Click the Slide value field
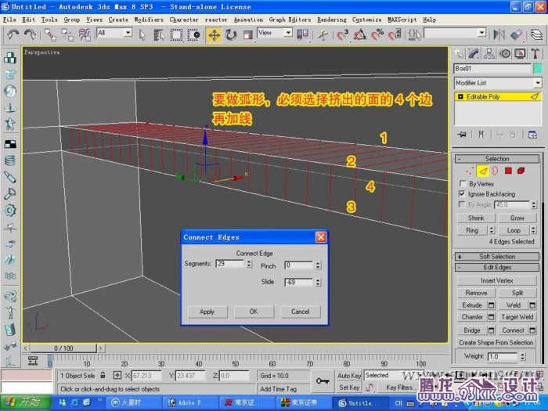This screenshot has height=411, width=548. [x=299, y=282]
